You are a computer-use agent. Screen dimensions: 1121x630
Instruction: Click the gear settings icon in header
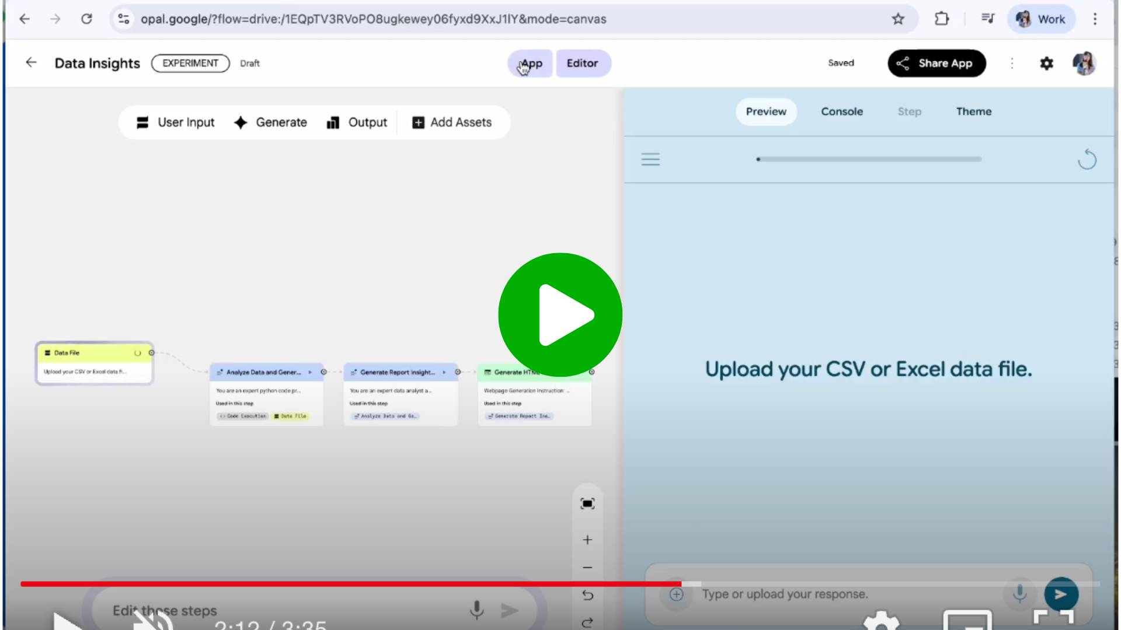coord(1046,64)
